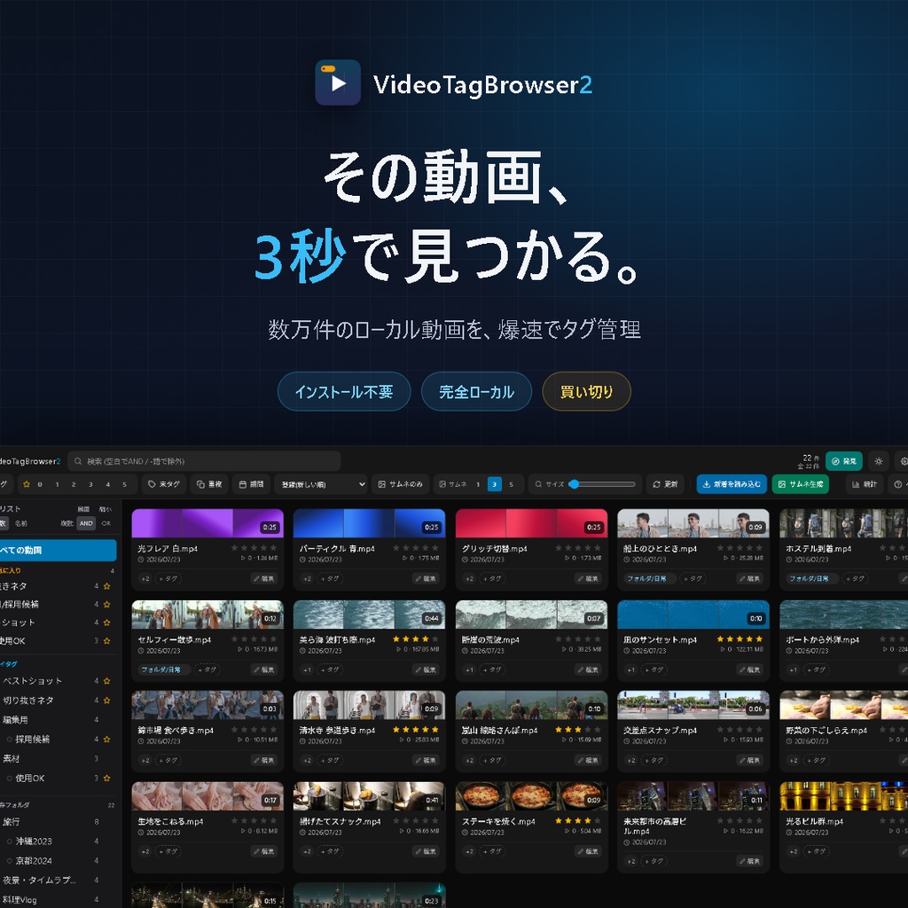The height and width of the screenshot is (908, 908).
Task: Click the star beside 切り抜きネタ tag
Action: (106, 701)
